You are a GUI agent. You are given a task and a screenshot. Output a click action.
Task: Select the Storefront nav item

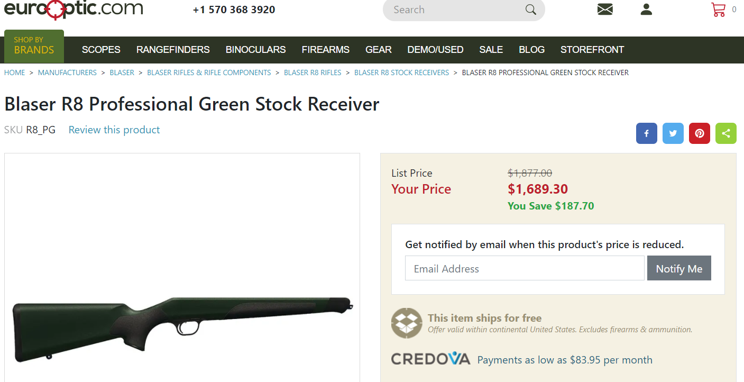(592, 50)
